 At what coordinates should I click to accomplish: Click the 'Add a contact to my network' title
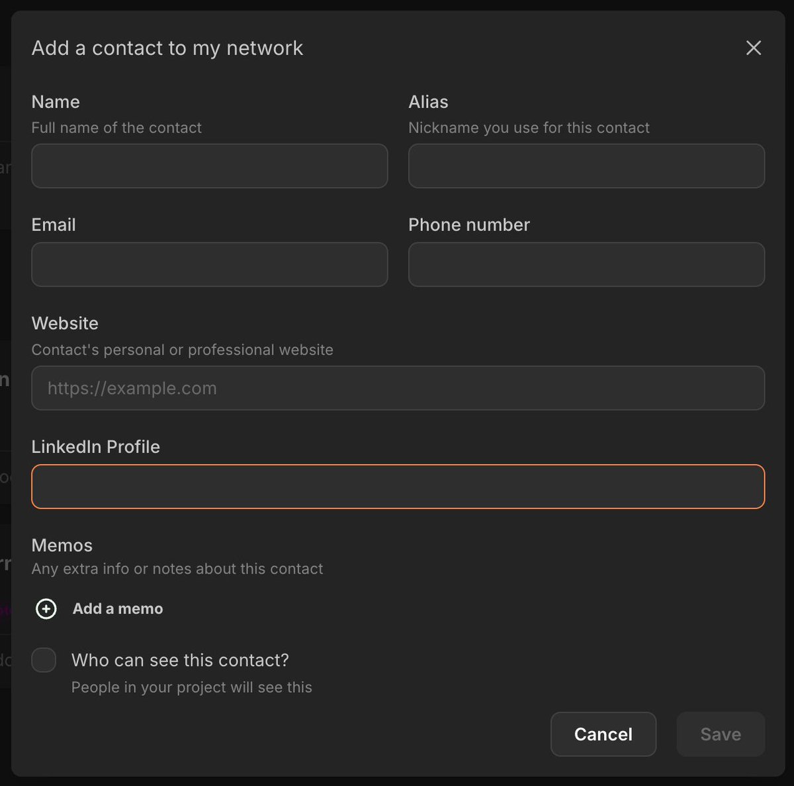[x=167, y=48]
